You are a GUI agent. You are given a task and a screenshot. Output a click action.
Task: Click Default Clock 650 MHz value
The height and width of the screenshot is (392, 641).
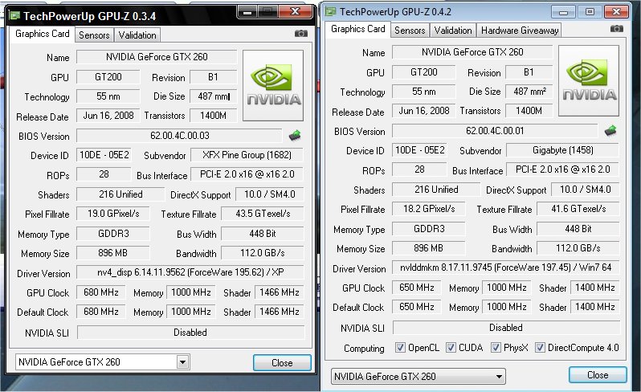[x=417, y=307]
